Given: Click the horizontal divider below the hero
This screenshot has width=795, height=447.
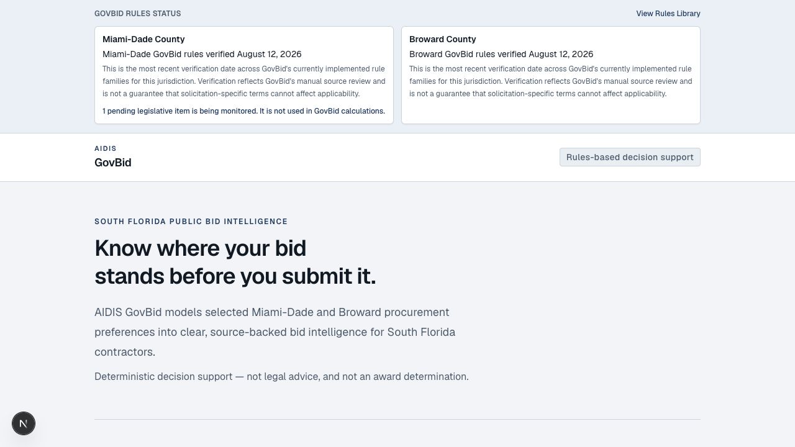Looking at the screenshot, I should 397,420.
